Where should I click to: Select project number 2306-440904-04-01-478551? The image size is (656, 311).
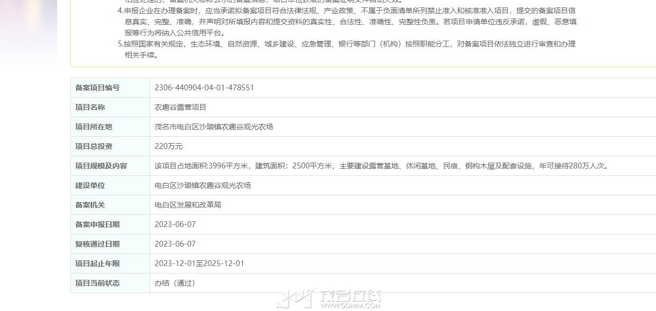pos(204,88)
